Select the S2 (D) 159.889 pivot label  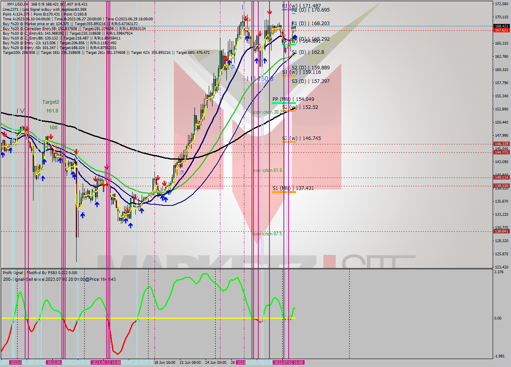pos(311,68)
